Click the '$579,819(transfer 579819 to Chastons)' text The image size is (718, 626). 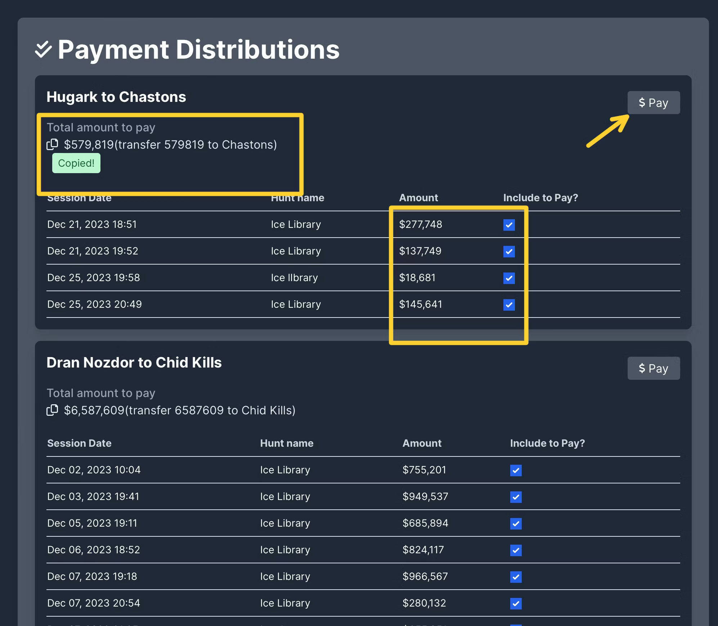tap(170, 144)
